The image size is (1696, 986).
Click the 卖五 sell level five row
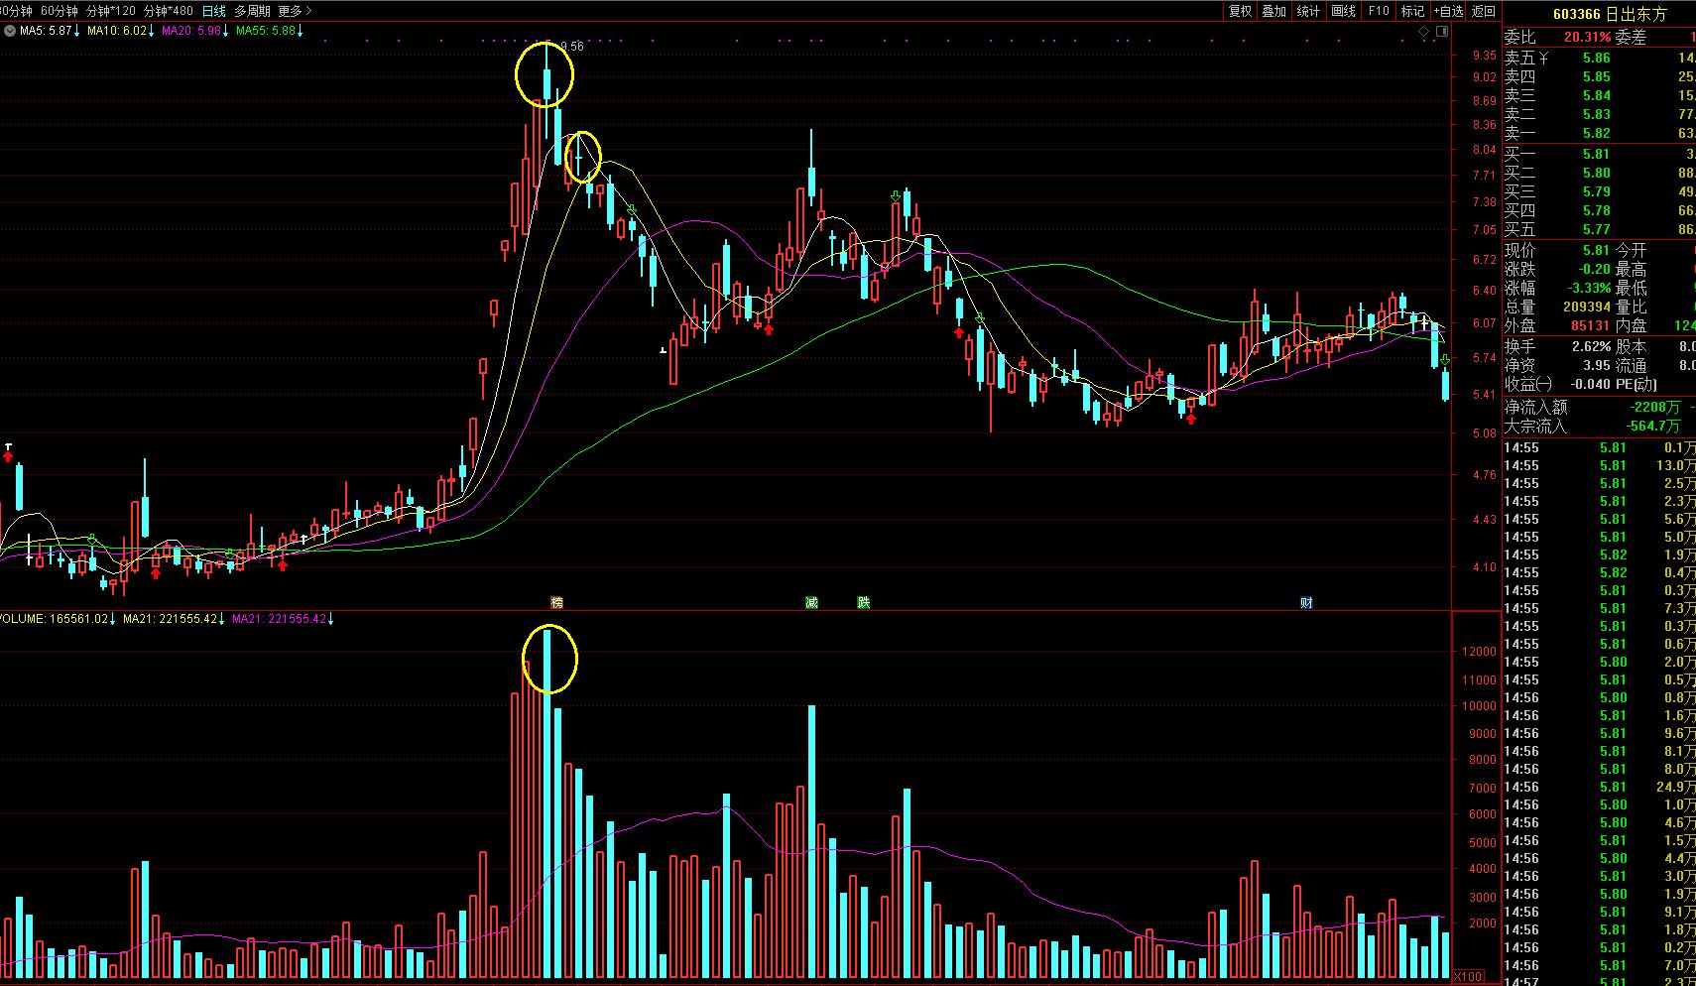point(1599,58)
